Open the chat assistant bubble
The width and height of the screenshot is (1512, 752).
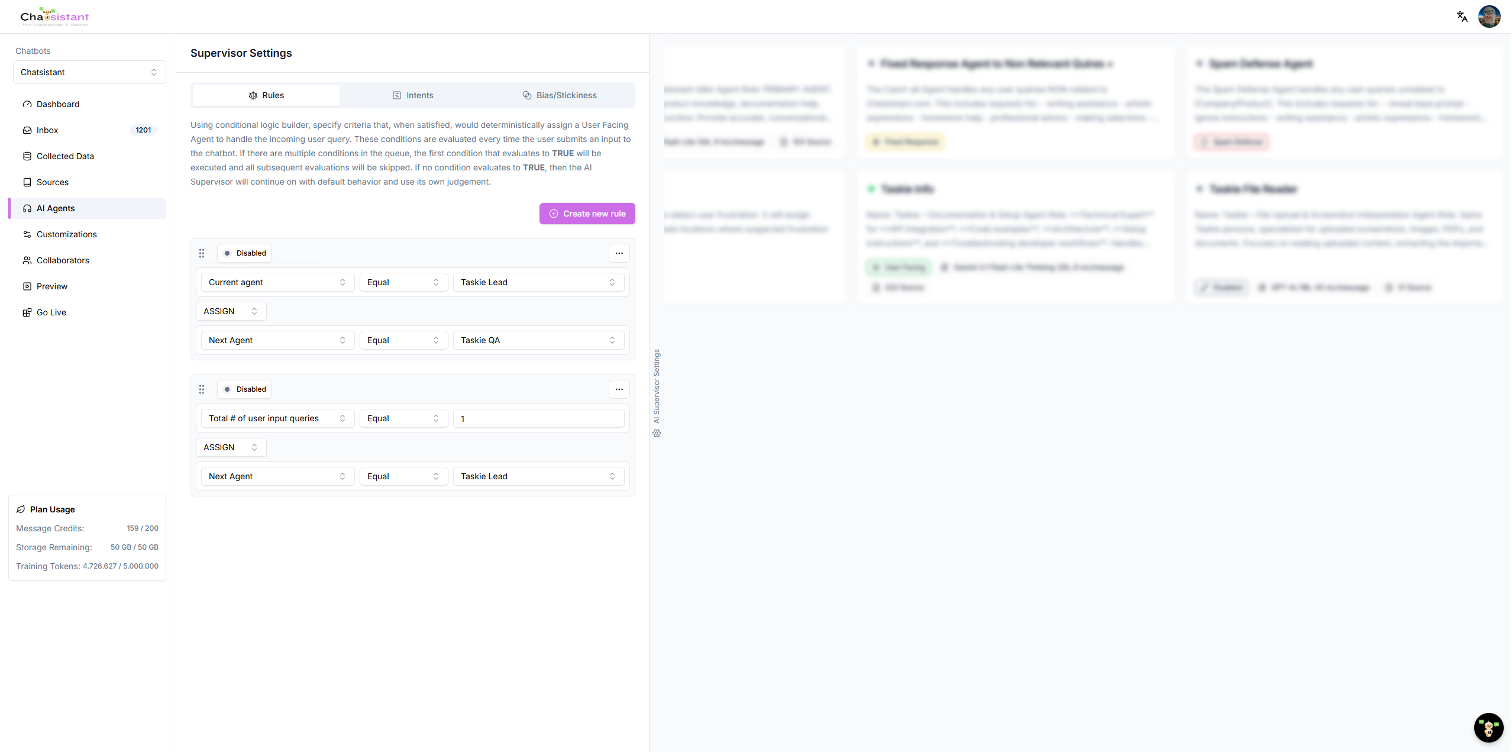point(1488,727)
